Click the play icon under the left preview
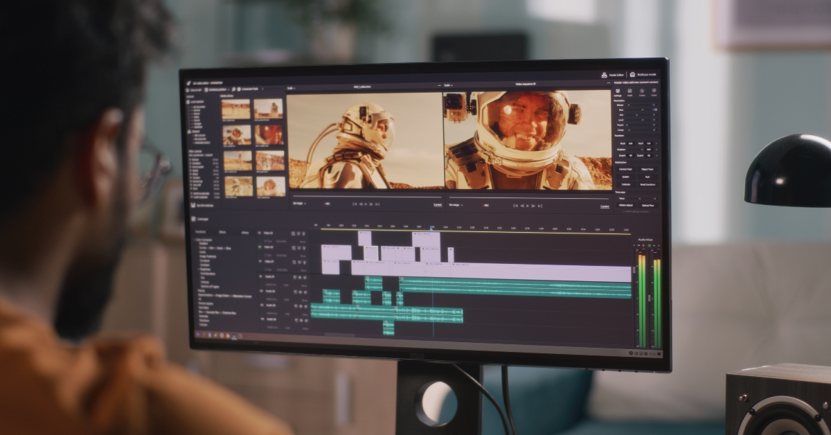Image resolution: width=831 pixels, height=435 pixels. tap(366, 204)
